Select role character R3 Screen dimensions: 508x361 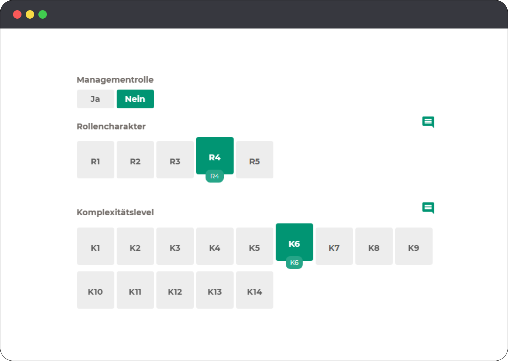click(x=175, y=160)
